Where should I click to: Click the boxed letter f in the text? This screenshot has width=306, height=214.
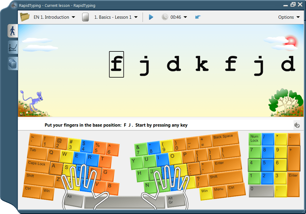[x=116, y=64]
